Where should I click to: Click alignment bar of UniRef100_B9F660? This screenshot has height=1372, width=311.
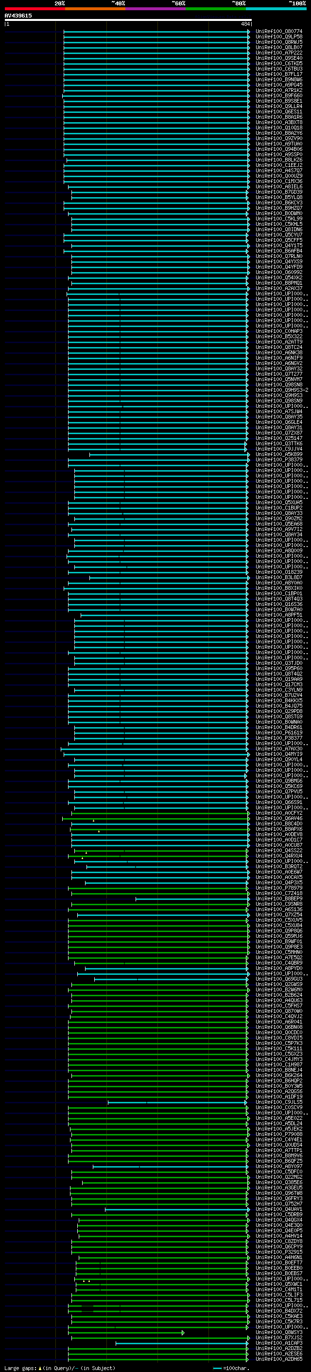point(156,96)
